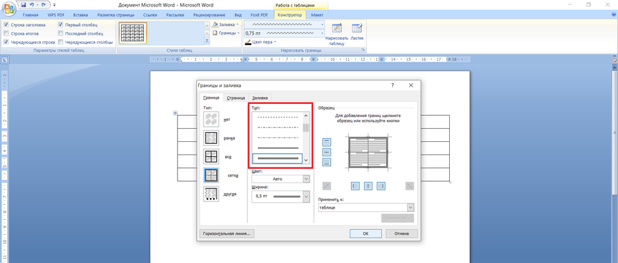
Task: Open the Рассылки ribbon tab
Action: [x=175, y=15]
